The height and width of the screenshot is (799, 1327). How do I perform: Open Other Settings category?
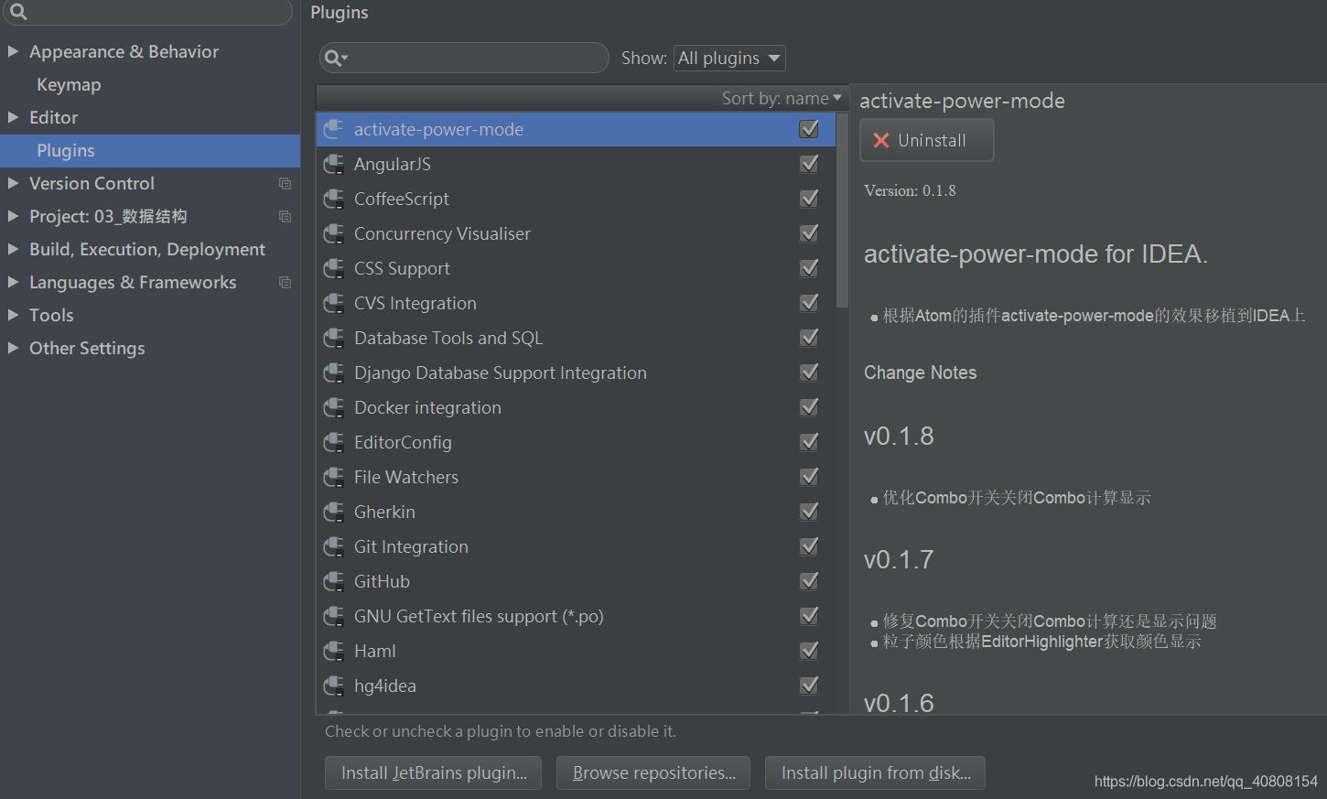click(87, 348)
